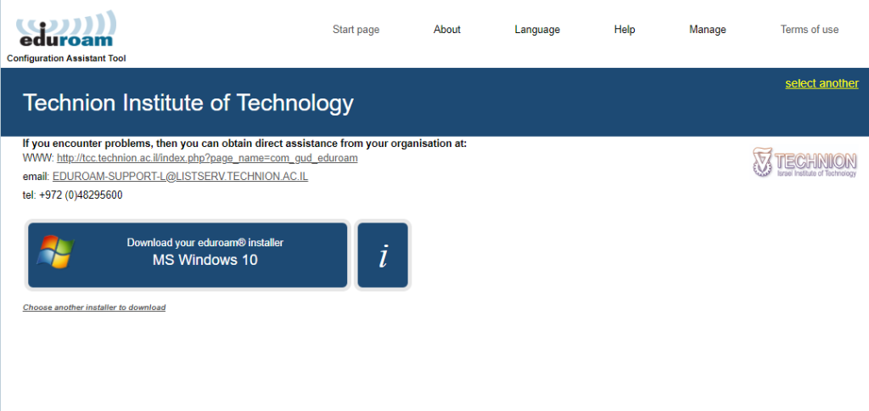Open the tcc.technion.ac.il support URL
This screenshot has width=869, height=411.
207,158
